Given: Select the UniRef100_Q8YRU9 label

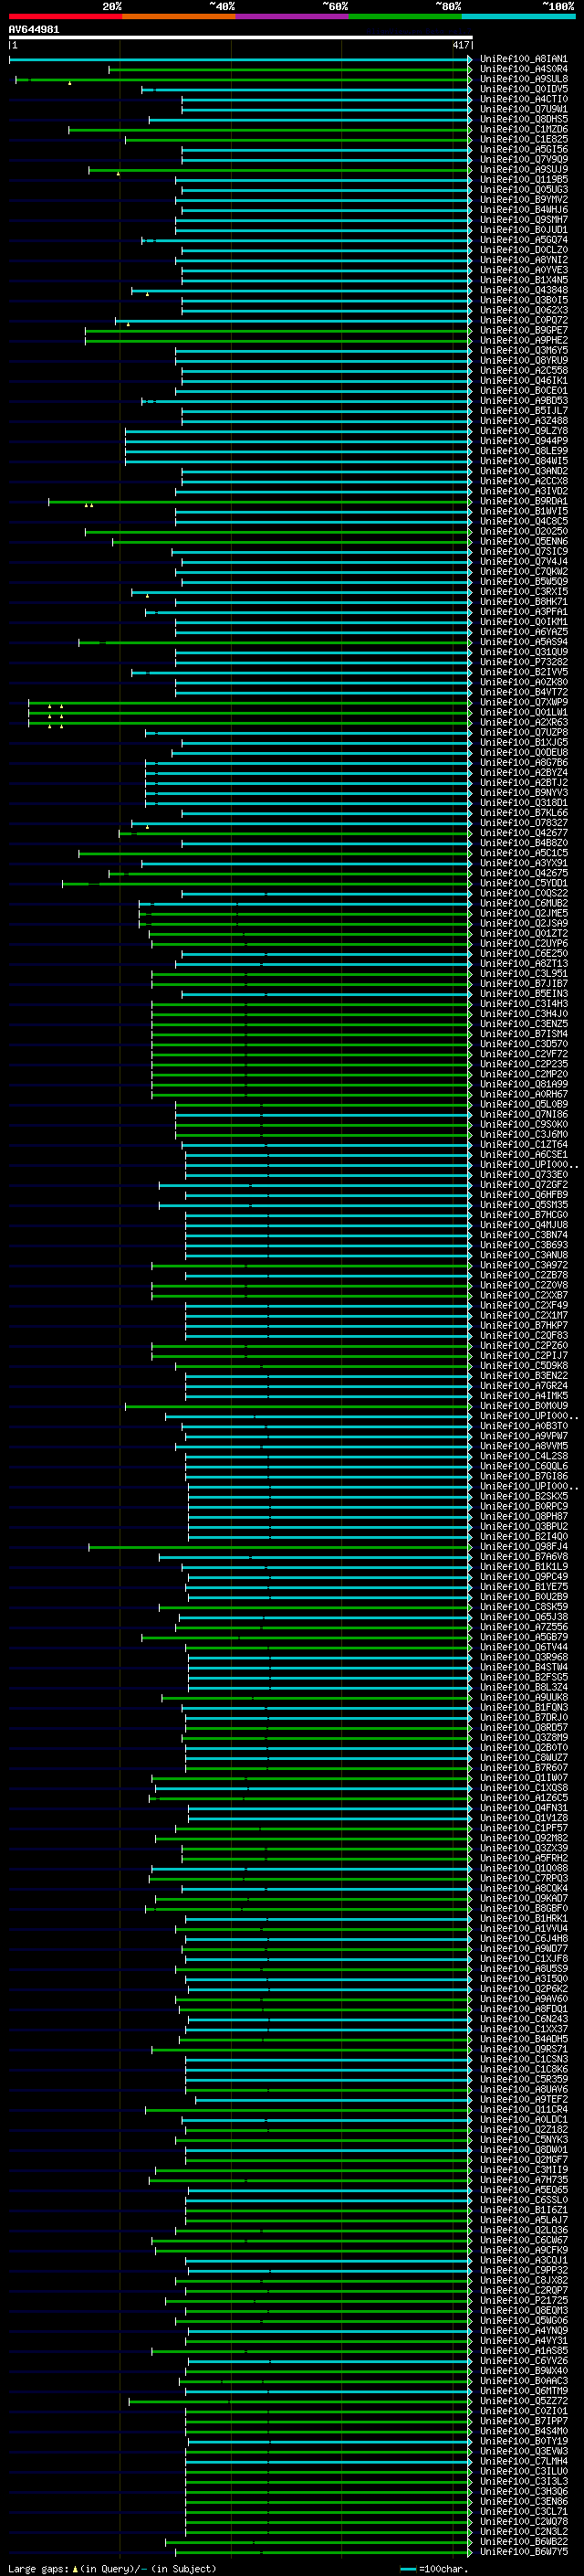Looking at the screenshot, I should click(x=524, y=360).
